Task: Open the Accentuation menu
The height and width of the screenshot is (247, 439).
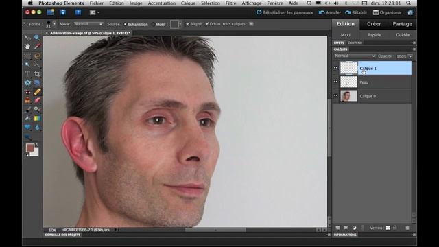Action: (x=162, y=3)
